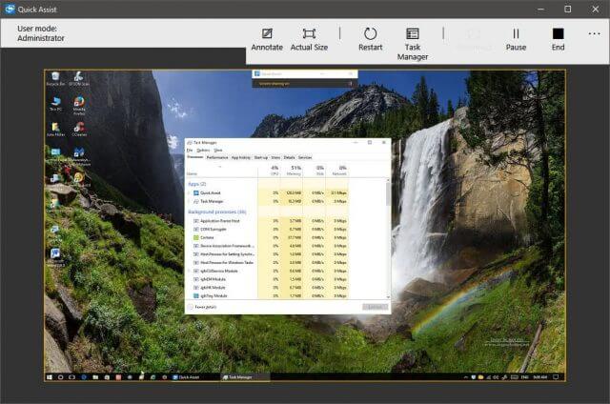The width and height of the screenshot is (610, 404).
Task: Click Fewer details in Task Manager
Action: point(202,307)
